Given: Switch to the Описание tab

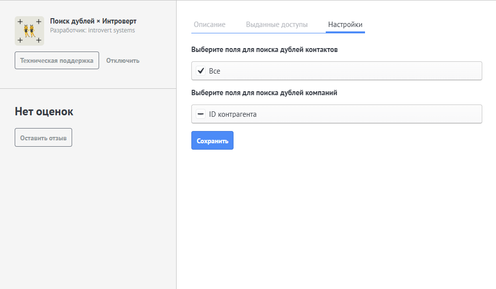Looking at the screenshot, I should coord(209,25).
